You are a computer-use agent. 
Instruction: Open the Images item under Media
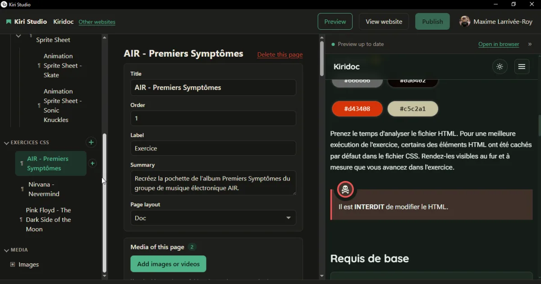28,265
